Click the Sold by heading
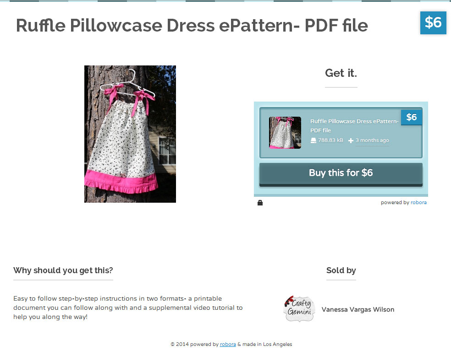Image resolution: width=451 pixels, height=356 pixels. (x=341, y=270)
